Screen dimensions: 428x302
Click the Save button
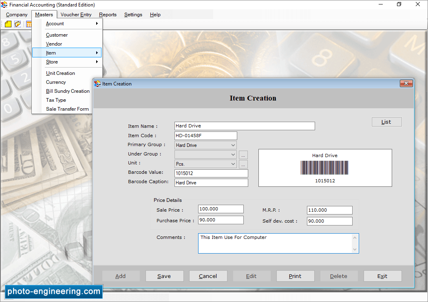tap(164, 276)
